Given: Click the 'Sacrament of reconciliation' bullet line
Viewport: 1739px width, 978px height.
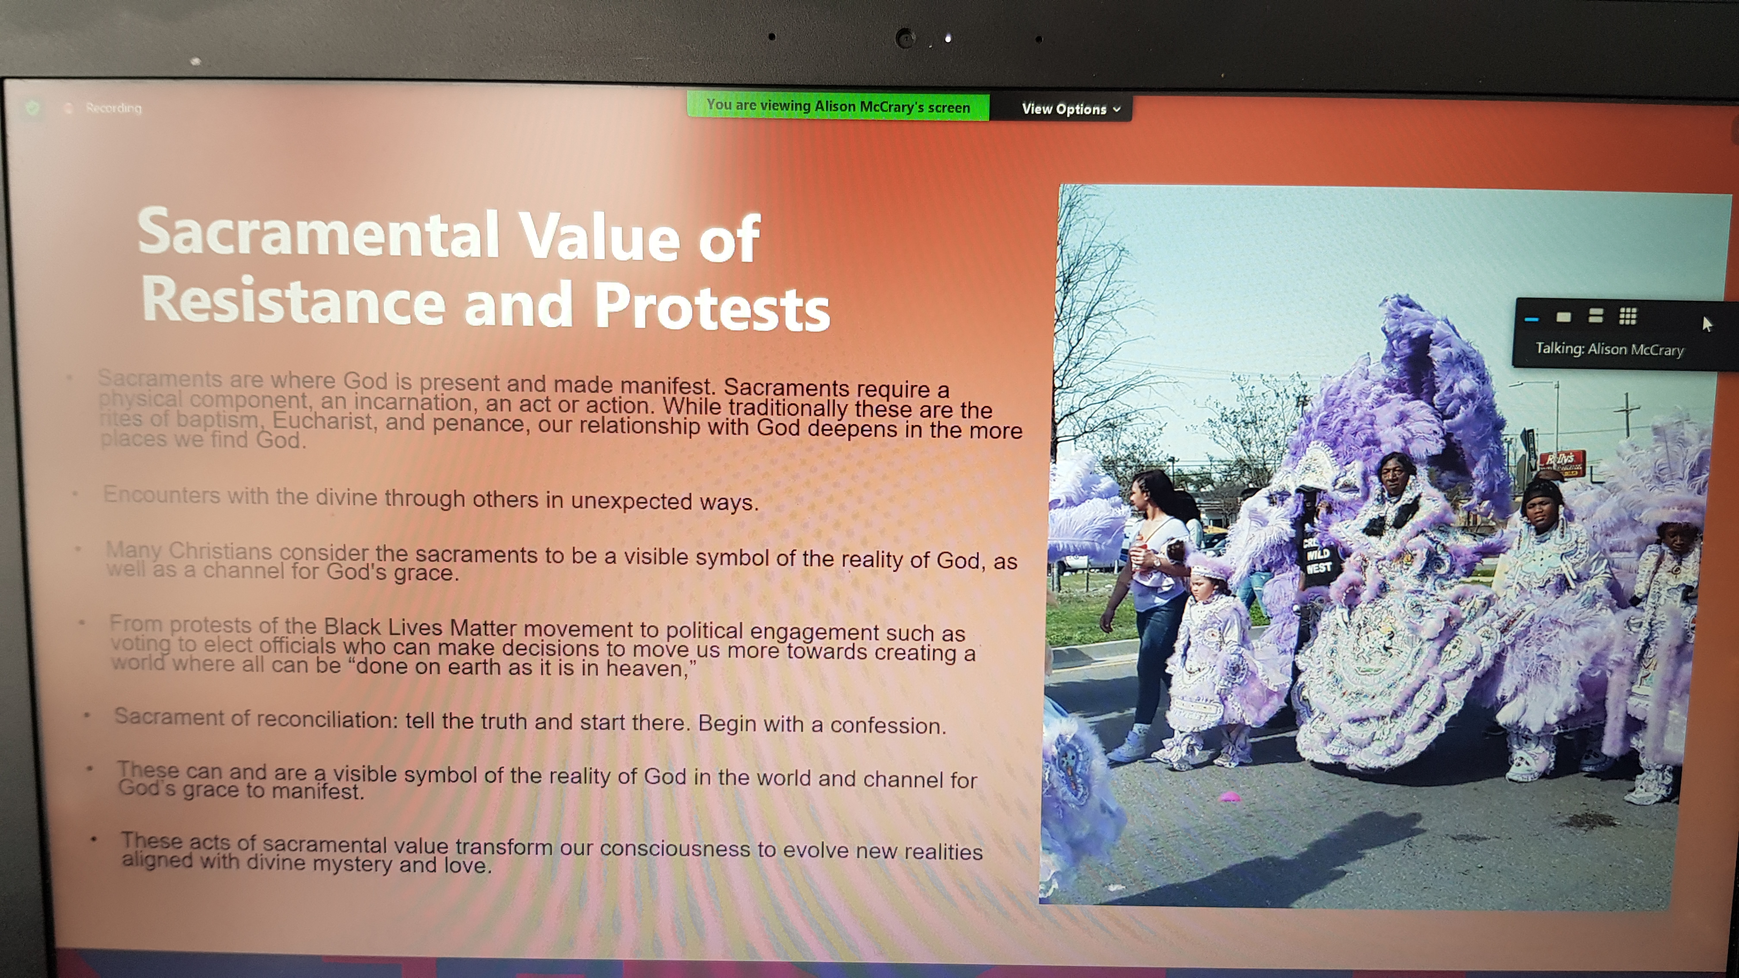Looking at the screenshot, I should (x=529, y=721).
